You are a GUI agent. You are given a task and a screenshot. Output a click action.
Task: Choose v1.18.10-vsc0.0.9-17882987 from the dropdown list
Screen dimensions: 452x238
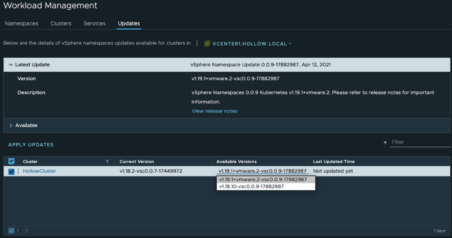point(251,187)
